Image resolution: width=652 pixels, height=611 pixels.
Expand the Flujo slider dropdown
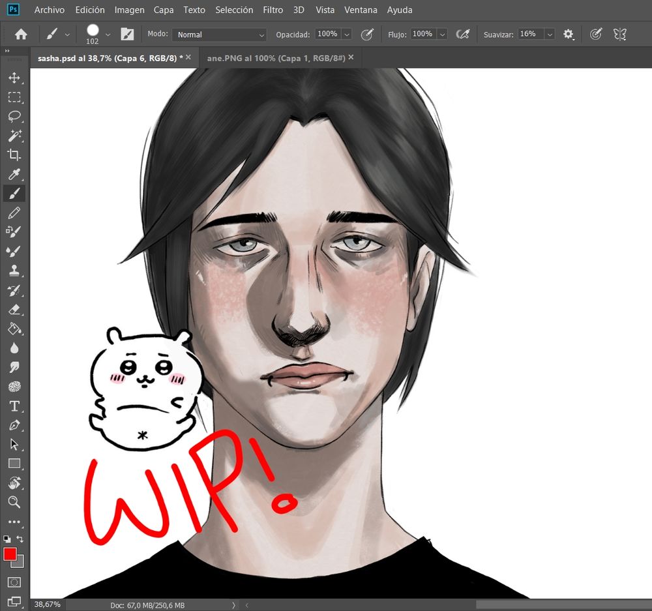(443, 35)
